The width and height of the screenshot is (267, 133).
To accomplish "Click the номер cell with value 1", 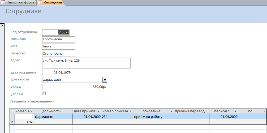I will (24, 117).
